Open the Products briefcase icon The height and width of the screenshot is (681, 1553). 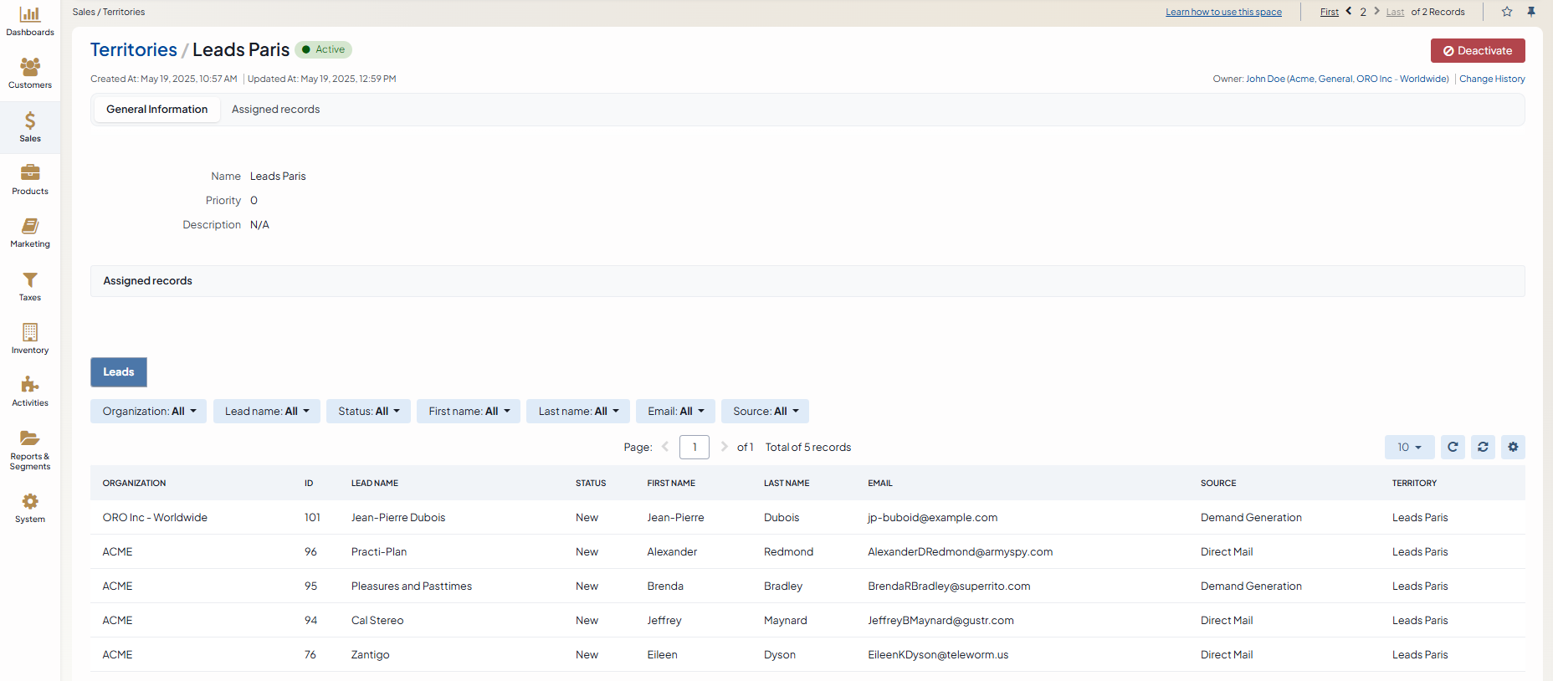tap(30, 179)
